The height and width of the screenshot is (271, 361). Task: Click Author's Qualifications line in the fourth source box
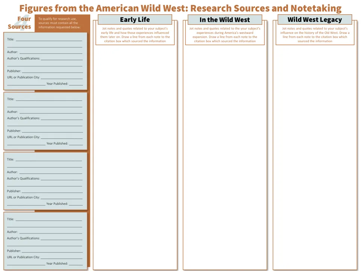point(61,238)
